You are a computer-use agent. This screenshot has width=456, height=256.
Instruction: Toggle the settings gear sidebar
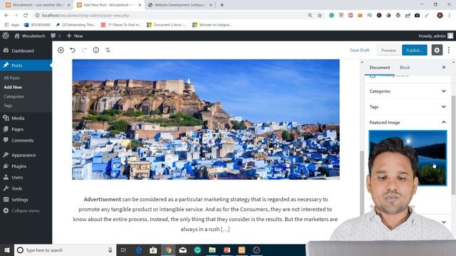(437, 50)
